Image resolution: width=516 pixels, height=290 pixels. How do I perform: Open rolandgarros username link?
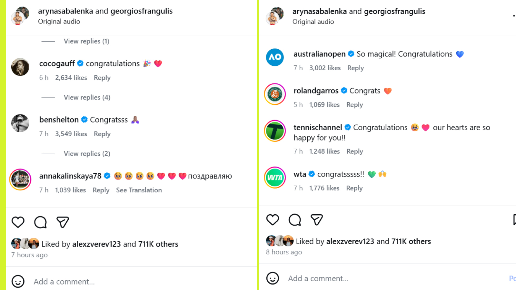(x=316, y=91)
